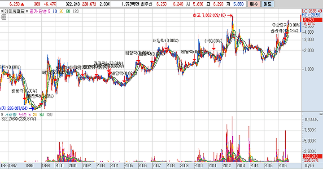This screenshot has height=169, width=323.
Task: Open the table grid icon under 케이씨피드 label
Action: (4, 17)
